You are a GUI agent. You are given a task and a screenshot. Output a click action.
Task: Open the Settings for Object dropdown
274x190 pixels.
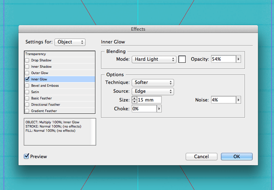[70, 42]
